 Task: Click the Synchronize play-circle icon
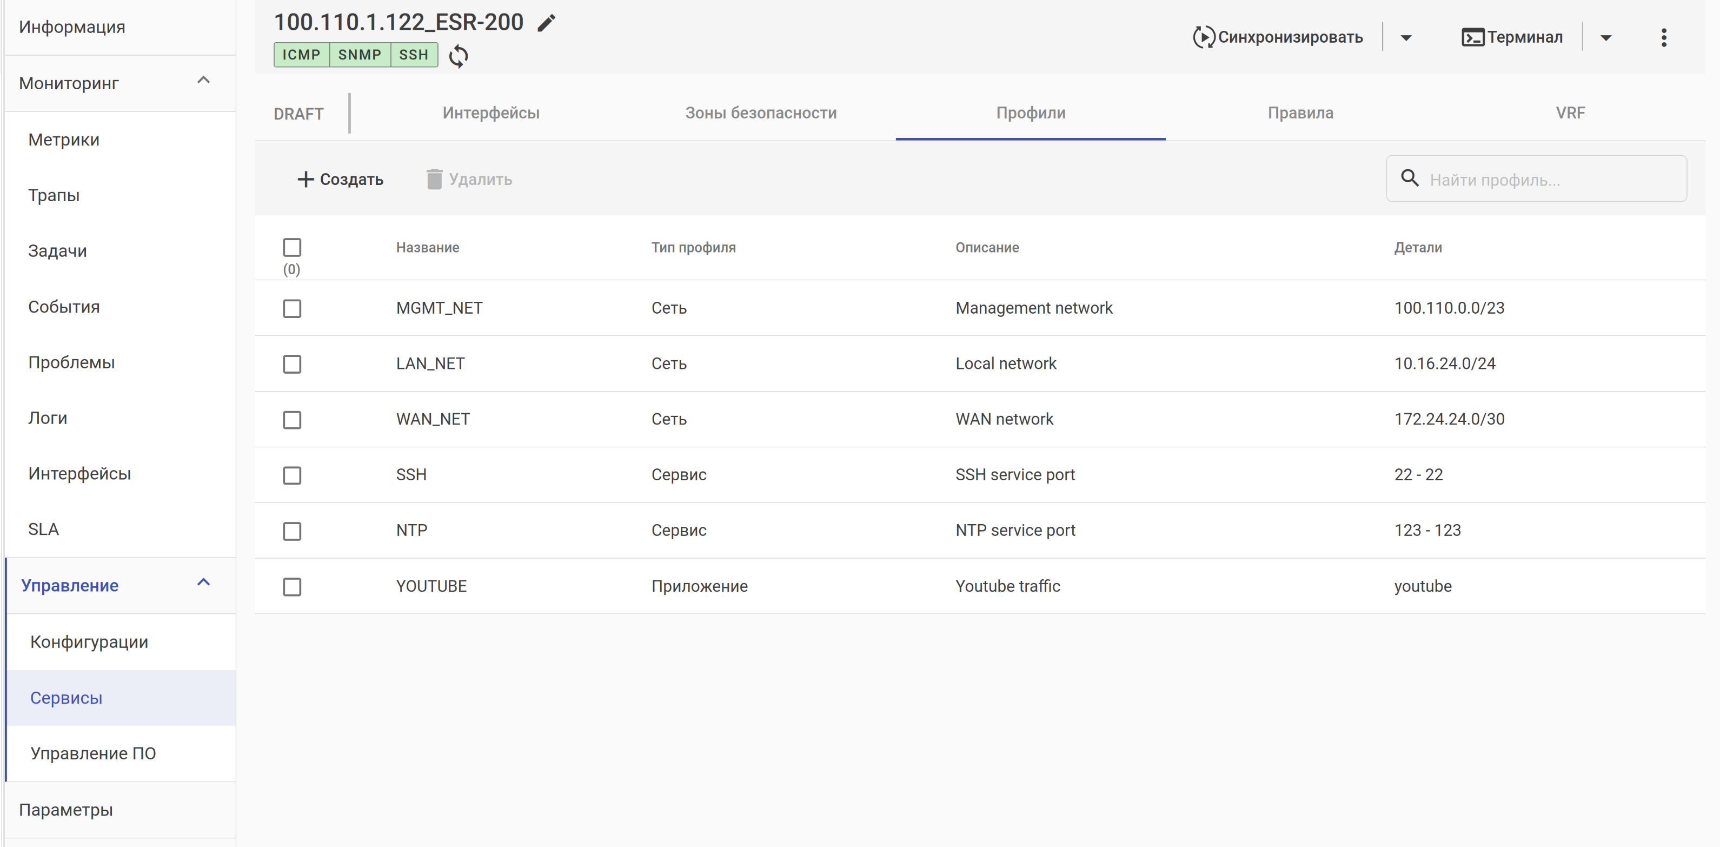[x=1203, y=37]
